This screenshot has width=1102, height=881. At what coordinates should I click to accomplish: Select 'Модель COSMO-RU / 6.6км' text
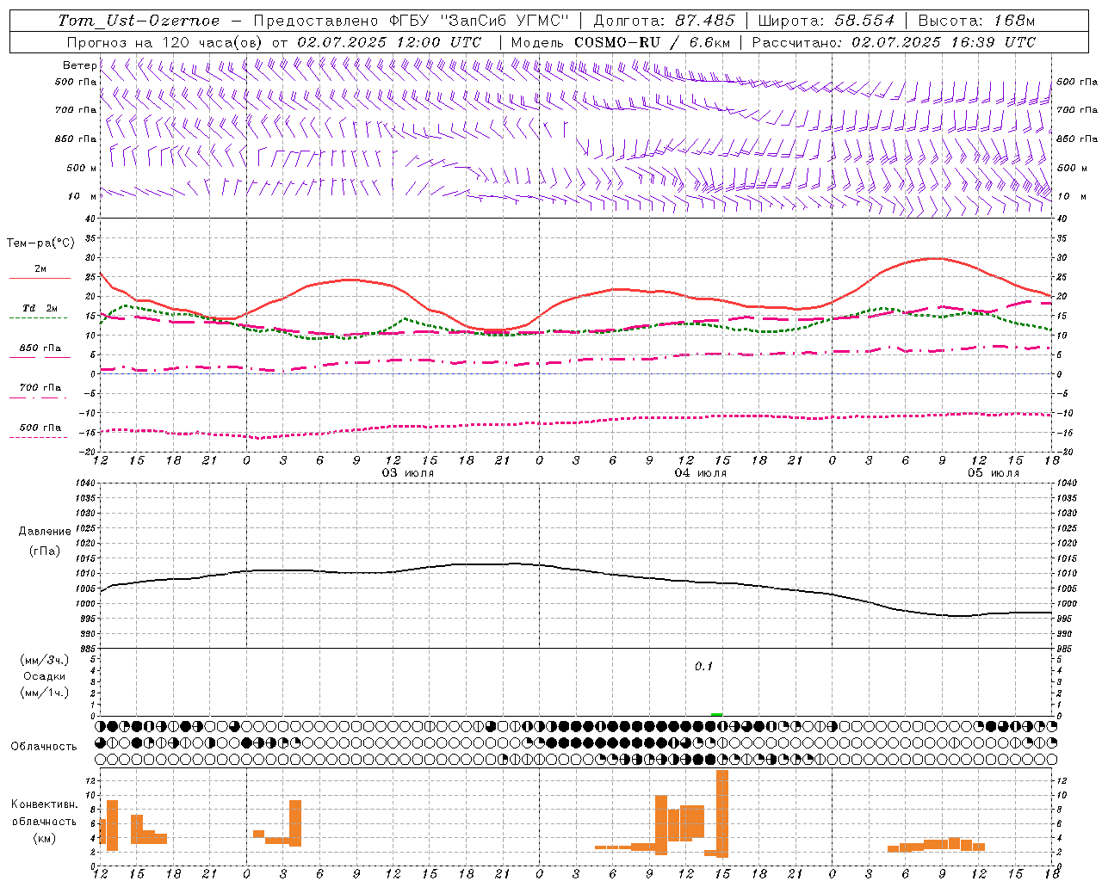tap(621, 42)
